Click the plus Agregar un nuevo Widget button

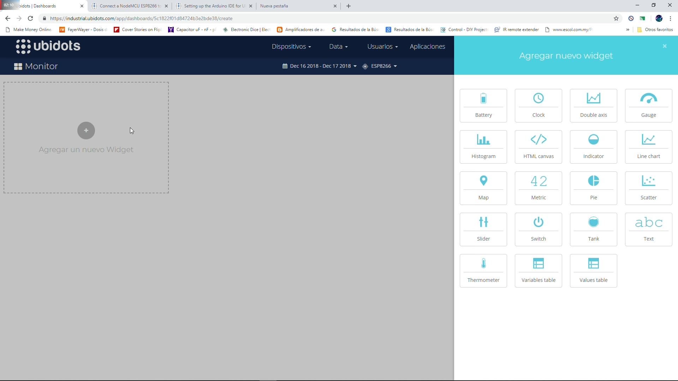pyautogui.click(x=86, y=131)
